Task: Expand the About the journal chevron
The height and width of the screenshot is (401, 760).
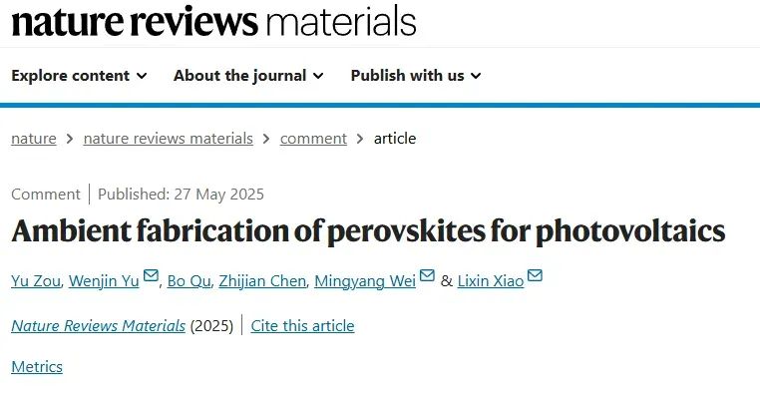Action: [318, 76]
